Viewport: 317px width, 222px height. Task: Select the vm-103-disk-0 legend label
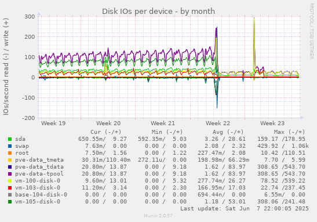pyautogui.click(x=38, y=188)
